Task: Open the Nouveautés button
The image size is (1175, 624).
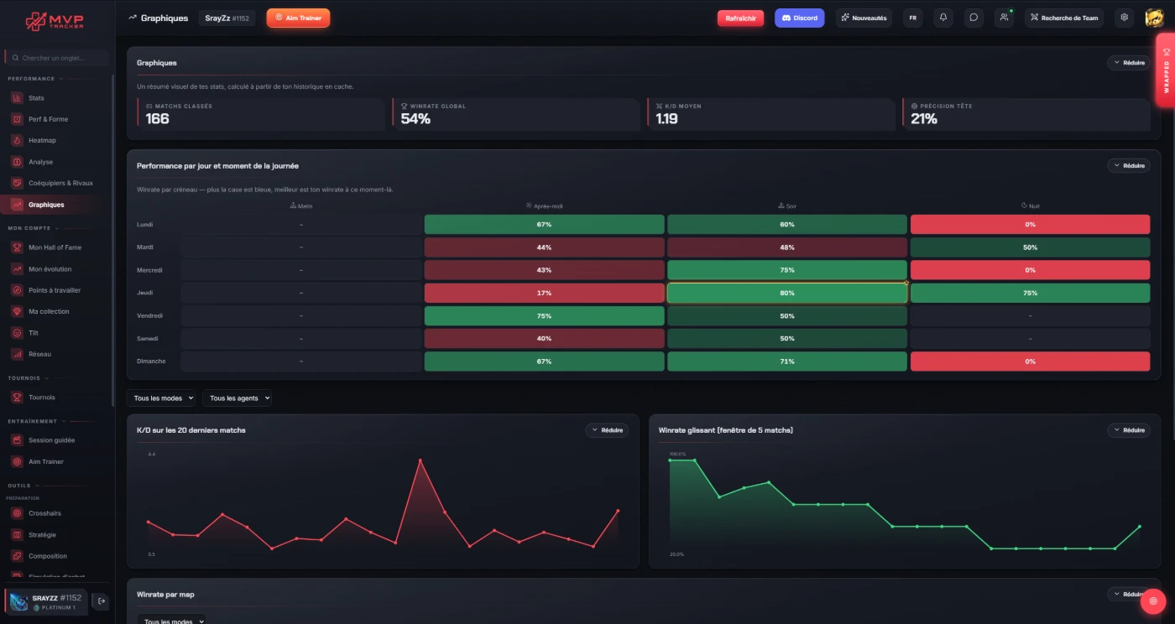Action: pos(864,18)
